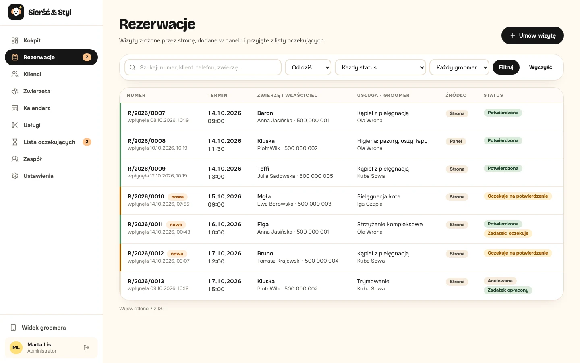Open reservation R/2026/0010
This screenshot has width=580, height=363.
click(x=146, y=196)
